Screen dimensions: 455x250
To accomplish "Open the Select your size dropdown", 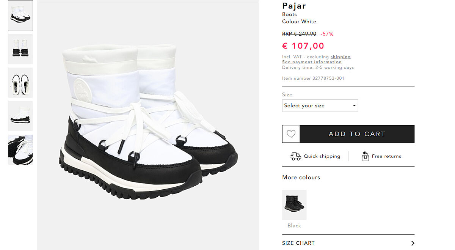I will click(x=320, y=105).
